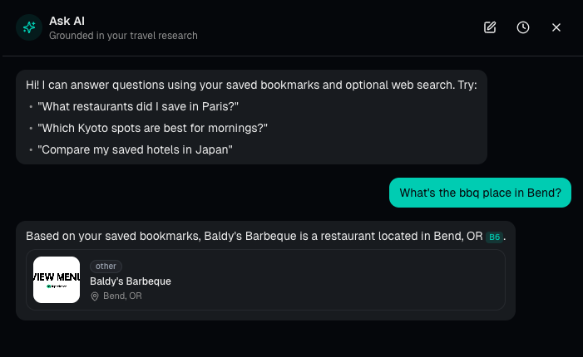Start a new chat with the compose icon
The width and height of the screenshot is (583, 357).
tap(490, 27)
